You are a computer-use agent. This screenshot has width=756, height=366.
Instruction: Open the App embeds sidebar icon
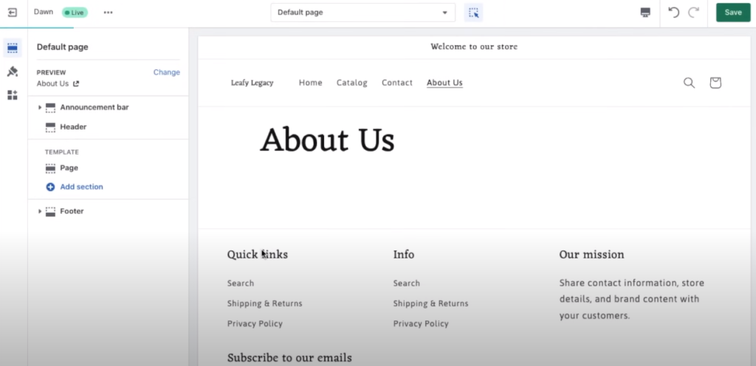click(x=13, y=95)
